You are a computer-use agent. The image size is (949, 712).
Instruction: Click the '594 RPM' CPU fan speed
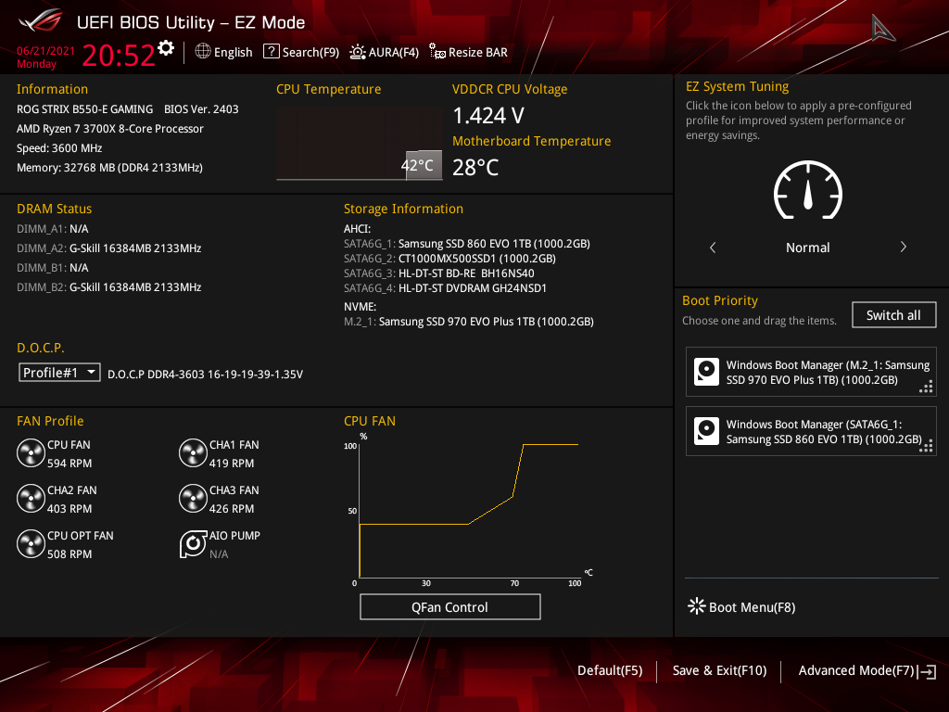coord(70,464)
